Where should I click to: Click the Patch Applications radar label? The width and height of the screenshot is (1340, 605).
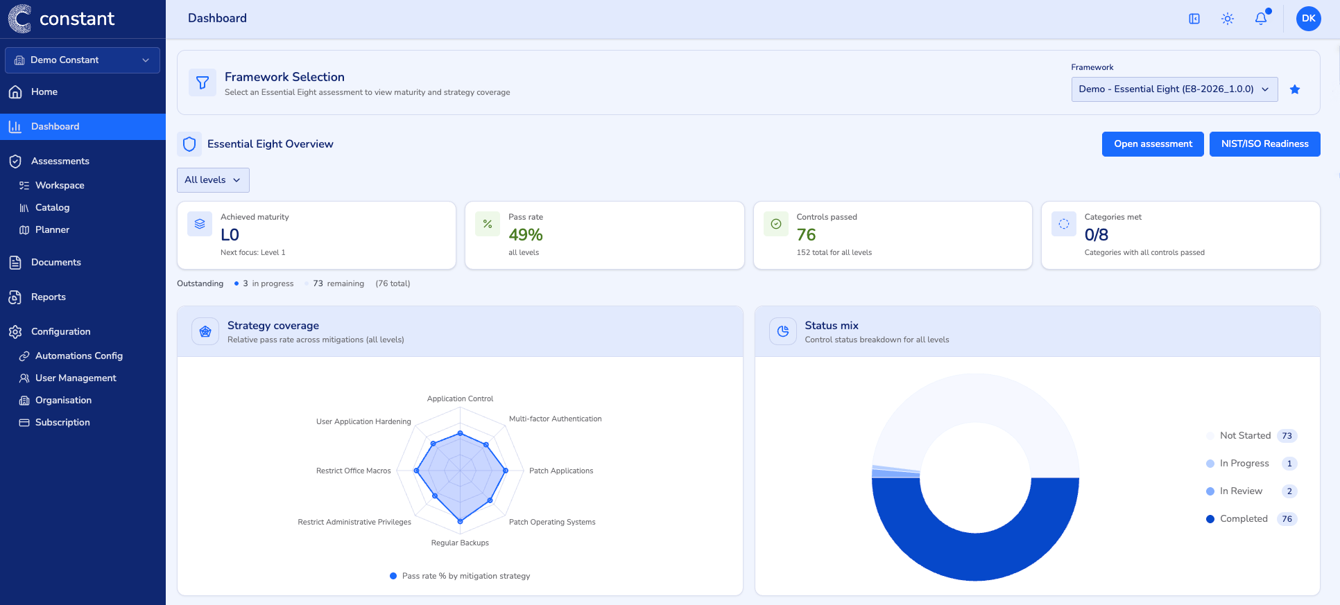pos(561,471)
